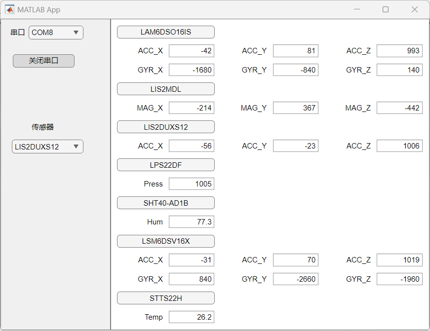Click the LAM6DSO16IS button
Image resolution: width=430 pixels, height=331 pixels.
tap(166, 32)
